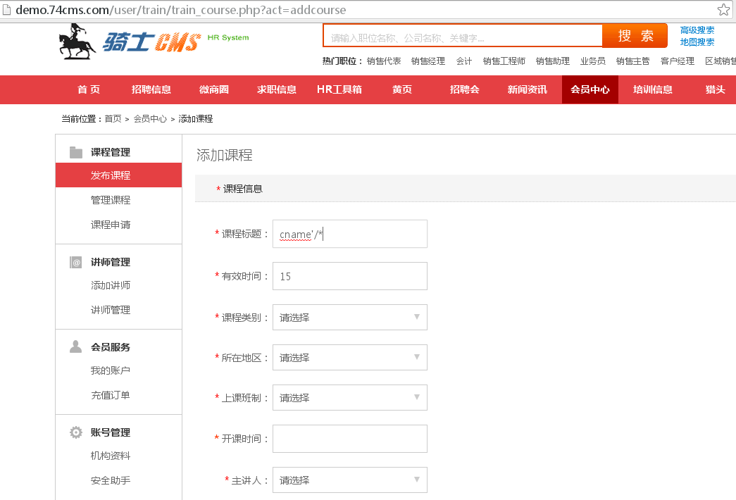Viewport: 736px width, 500px height.
Task: Click the page icon in address bar
Action: 6,9
